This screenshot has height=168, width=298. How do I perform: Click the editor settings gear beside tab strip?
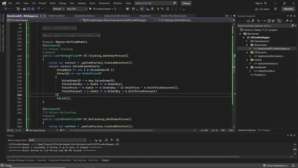pos(234,16)
